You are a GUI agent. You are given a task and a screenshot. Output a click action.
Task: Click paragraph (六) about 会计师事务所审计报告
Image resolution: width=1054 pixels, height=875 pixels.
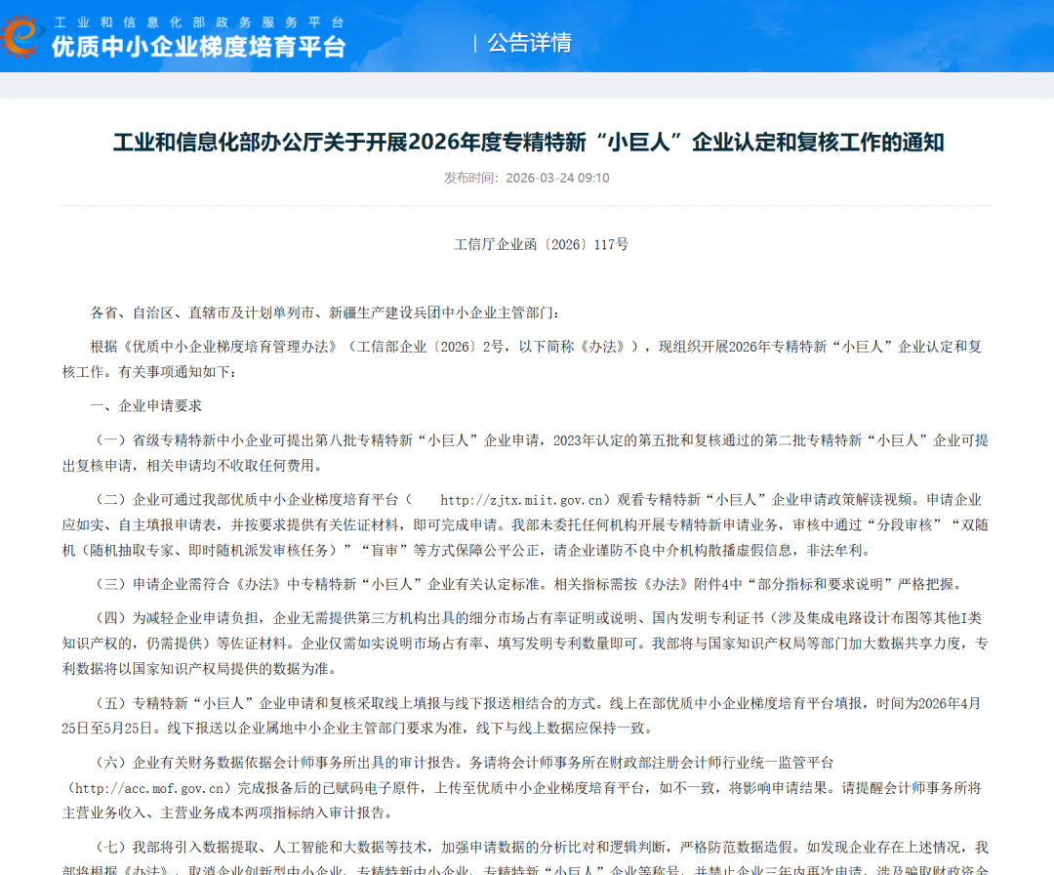(x=522, y=787)
